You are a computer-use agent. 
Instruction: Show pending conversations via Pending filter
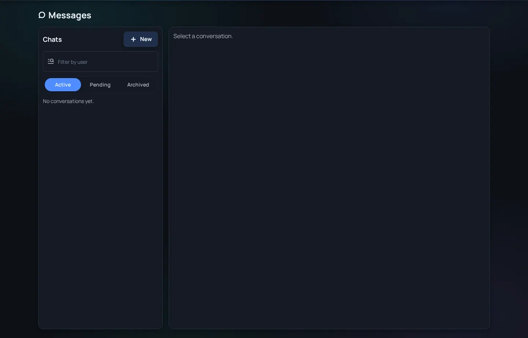(x=100, y=85)
